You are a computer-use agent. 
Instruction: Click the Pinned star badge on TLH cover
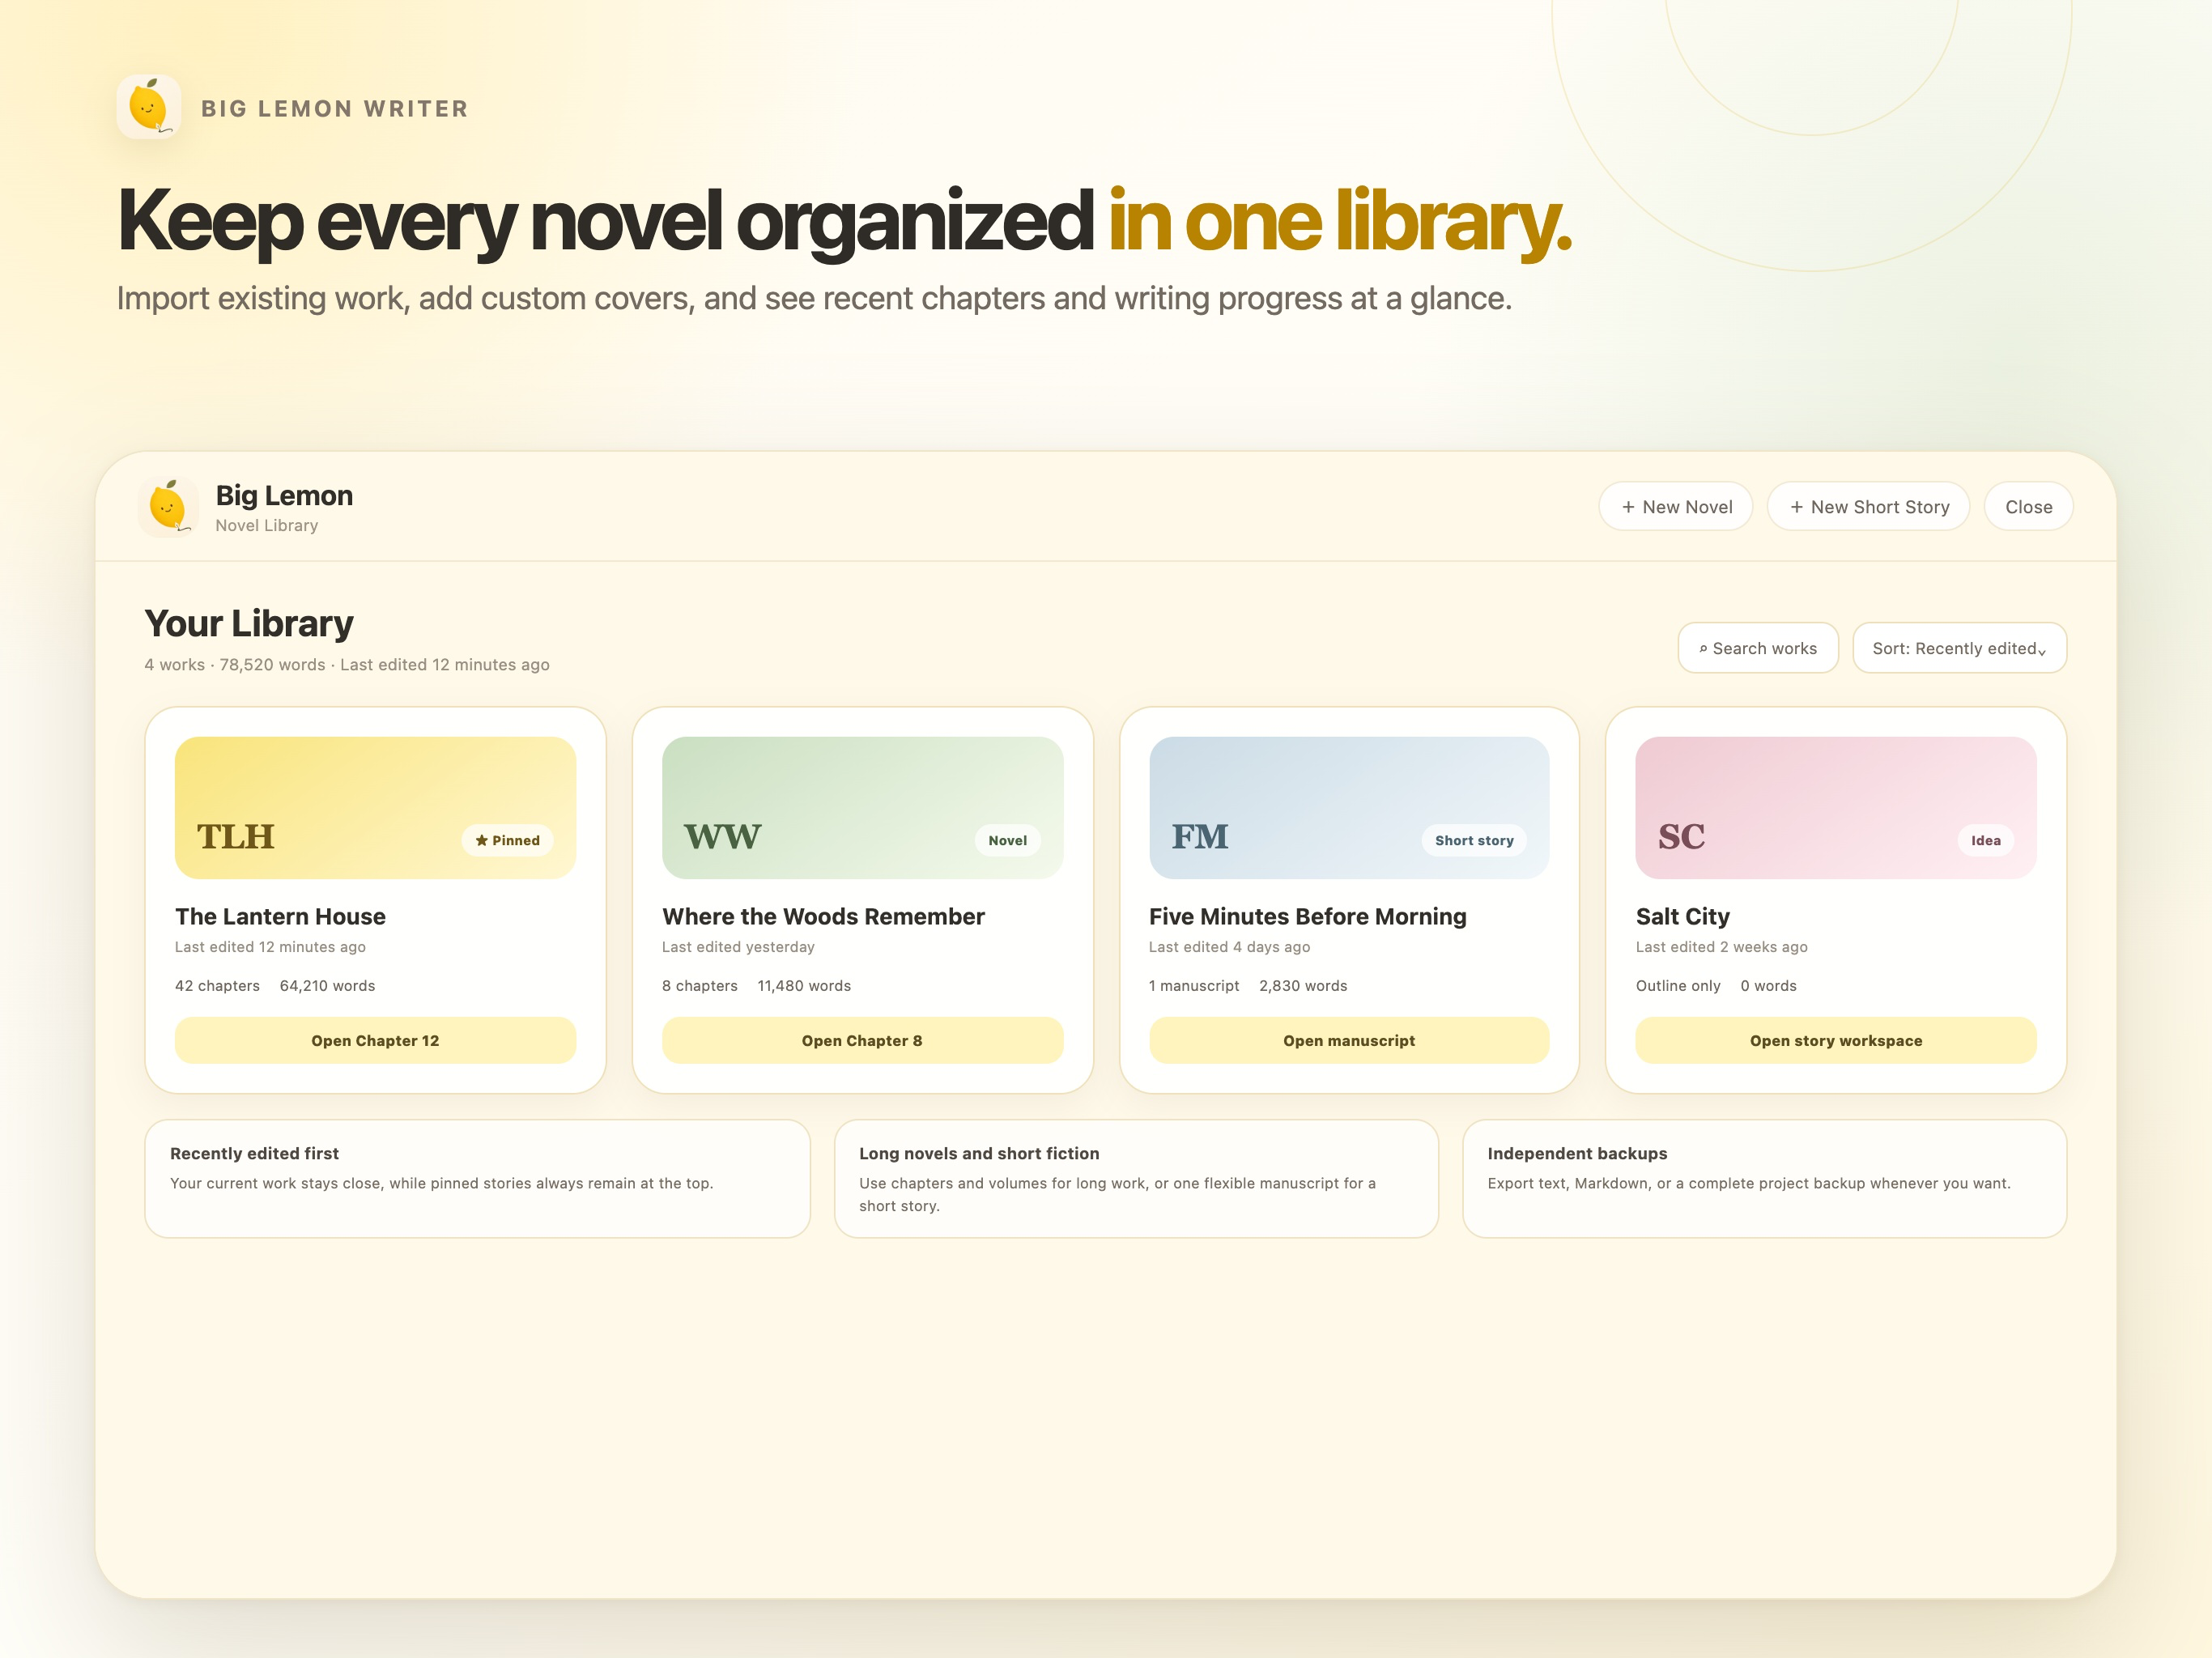tap(508, 840)
